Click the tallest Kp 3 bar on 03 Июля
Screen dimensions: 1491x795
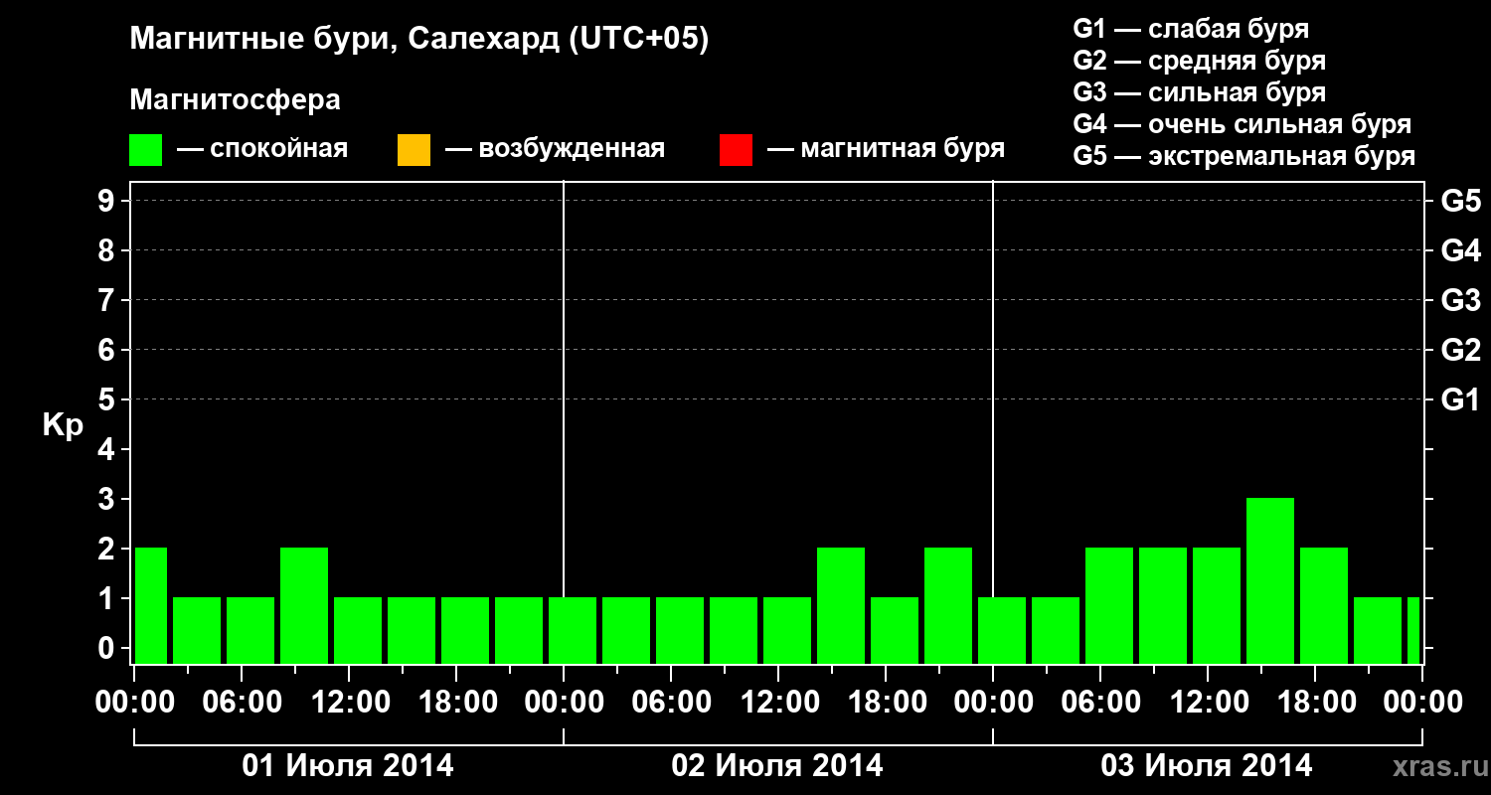(x=1270, y=580)
